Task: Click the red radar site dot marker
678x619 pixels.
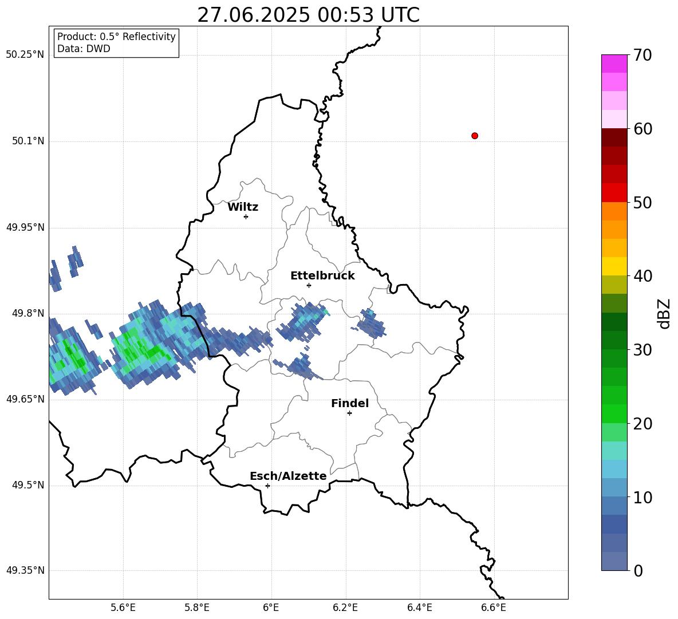Action: (x=475, y=136)
